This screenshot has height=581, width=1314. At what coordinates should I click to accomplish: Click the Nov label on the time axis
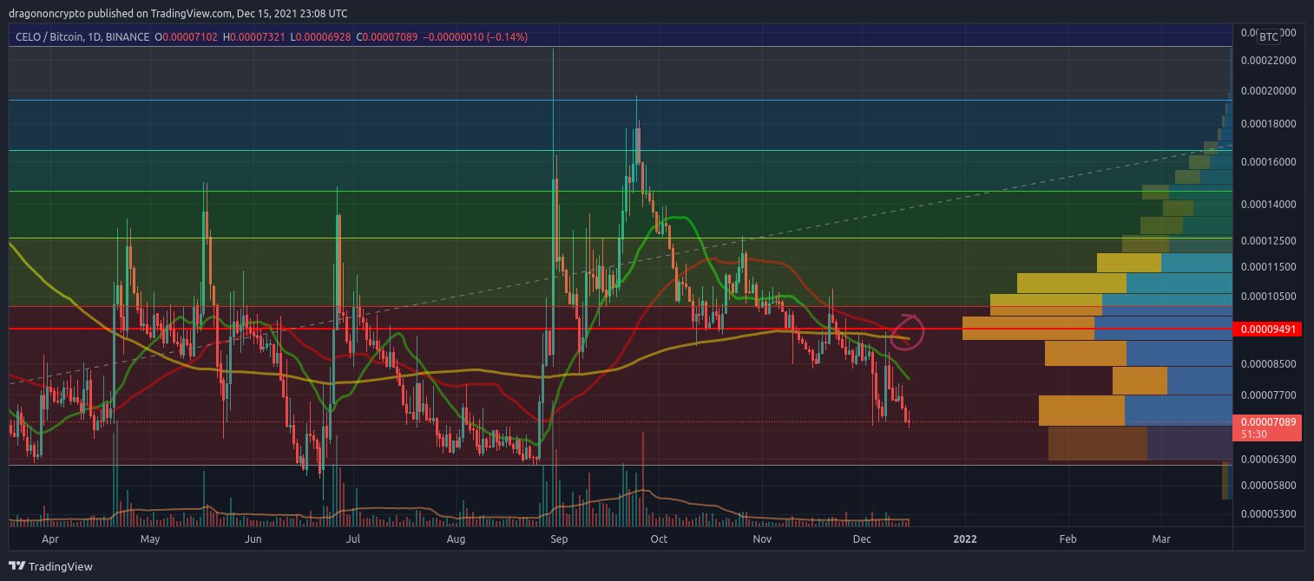(762, 539)
